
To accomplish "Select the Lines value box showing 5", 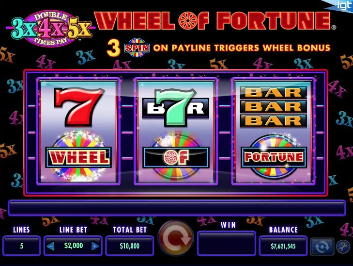I will point(22,246).
